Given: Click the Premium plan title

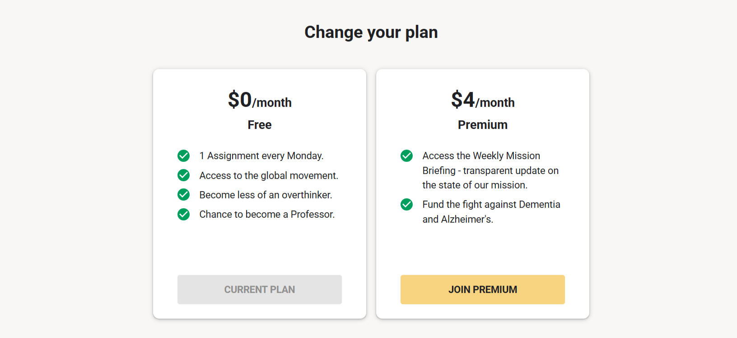Looking at the screenshot, I should tap(482, 125).
